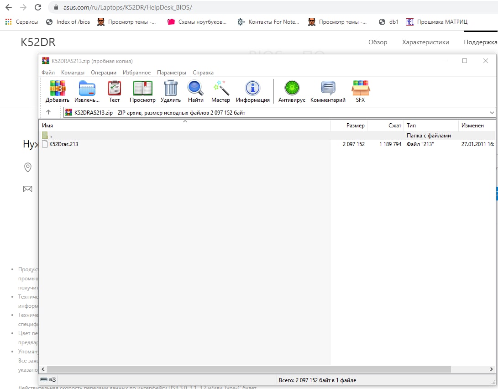Open the Параметры menu
This screenshot has height=389, width=498.
pyautogui.click(x=172, y=73)
